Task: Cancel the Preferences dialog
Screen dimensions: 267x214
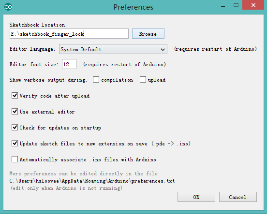Action: [237, 197]
